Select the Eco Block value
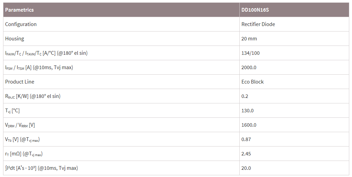Viewport: 352px width, 177px height. tap(253, 82)
